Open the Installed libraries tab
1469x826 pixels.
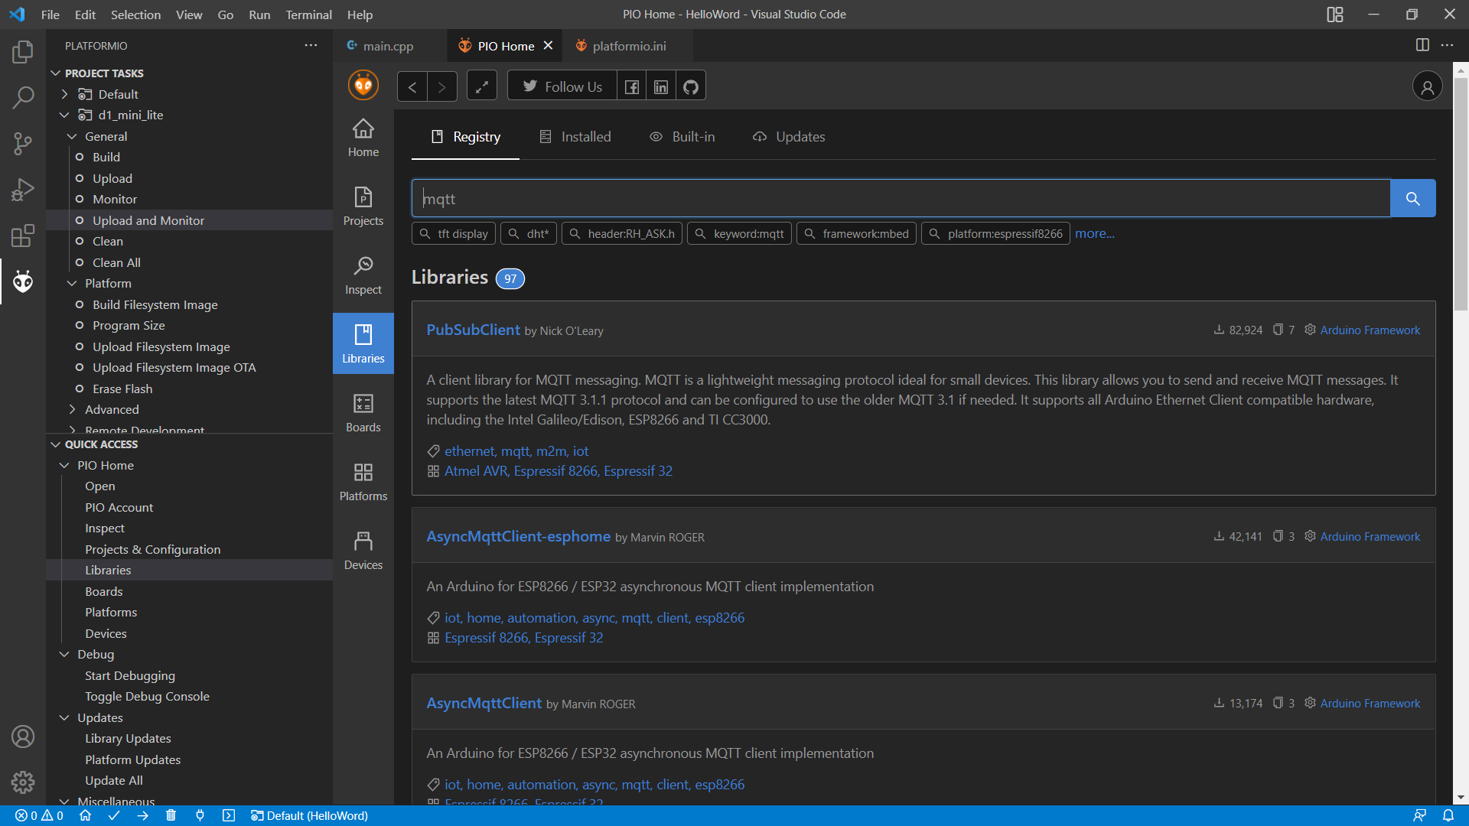575,137
